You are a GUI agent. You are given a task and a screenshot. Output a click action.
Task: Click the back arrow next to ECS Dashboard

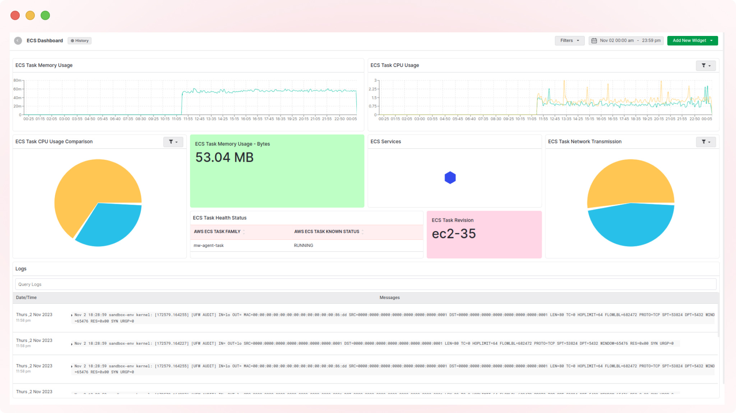tap(17, 40)
